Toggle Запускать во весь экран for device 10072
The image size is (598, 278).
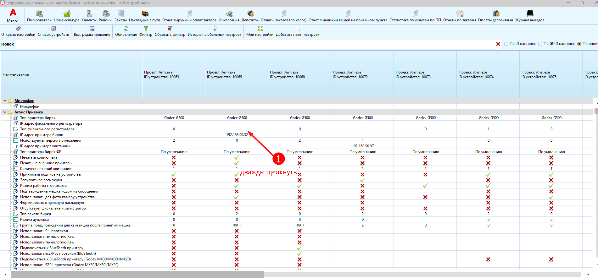(362, 180)
